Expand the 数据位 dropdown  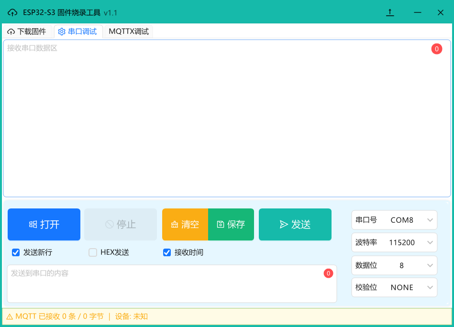click(394, 265)
